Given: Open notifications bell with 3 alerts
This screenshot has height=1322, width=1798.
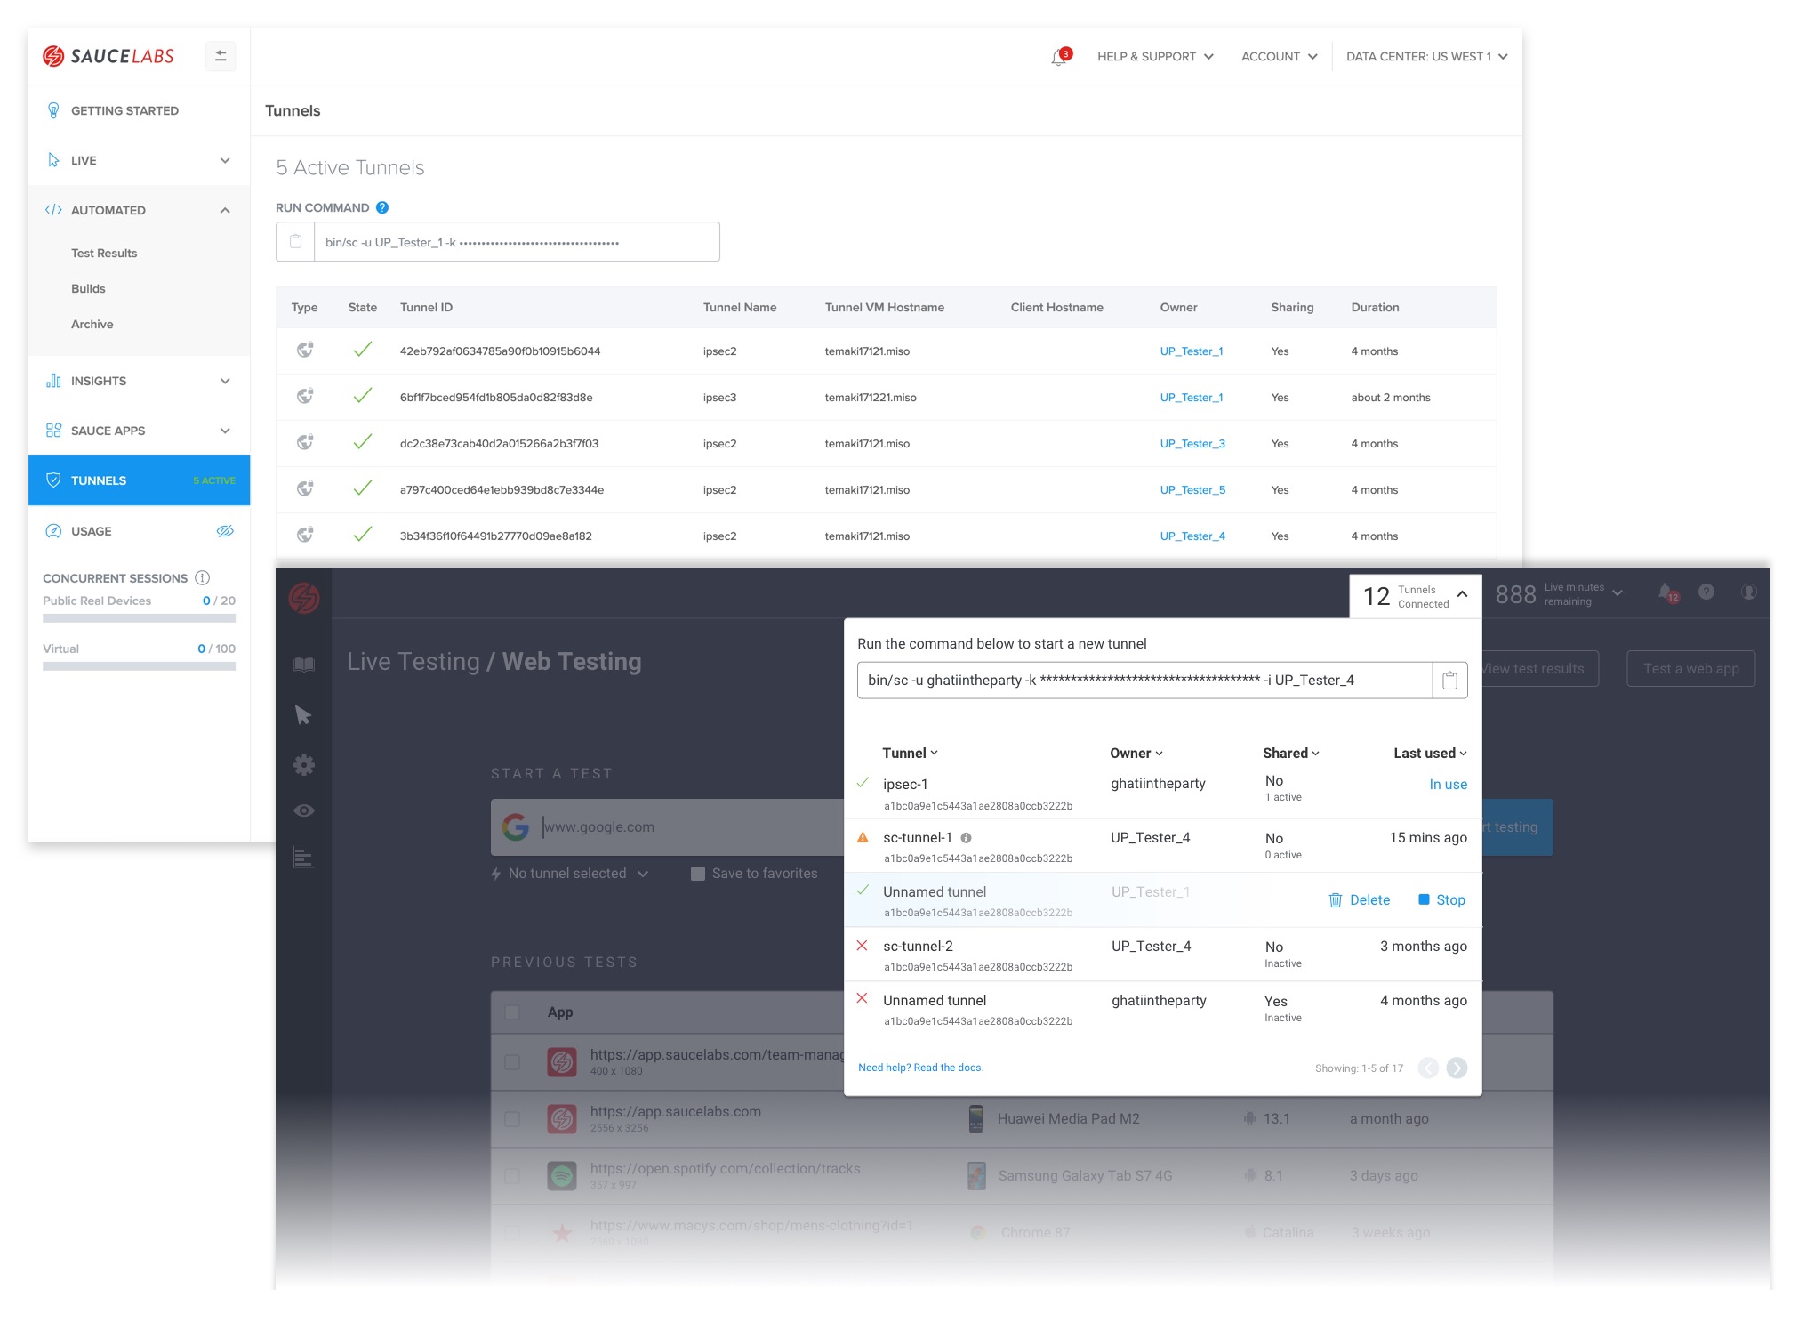Looking at the screenshot, I should click(x=1060, y=57).
